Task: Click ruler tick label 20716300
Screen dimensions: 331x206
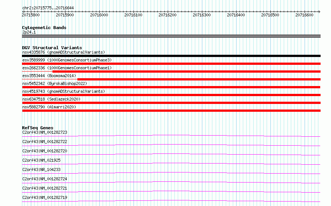Action: 202,15
